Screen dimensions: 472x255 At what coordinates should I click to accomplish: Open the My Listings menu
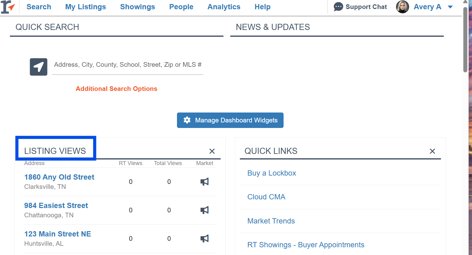(86, 7)
